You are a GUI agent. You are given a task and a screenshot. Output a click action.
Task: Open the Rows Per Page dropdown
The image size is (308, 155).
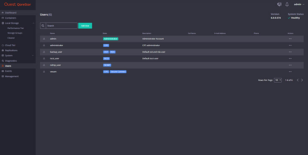coord(277,80)
